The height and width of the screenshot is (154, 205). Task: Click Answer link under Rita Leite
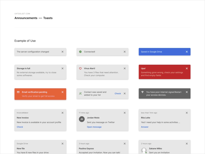[x=145, y=127]
